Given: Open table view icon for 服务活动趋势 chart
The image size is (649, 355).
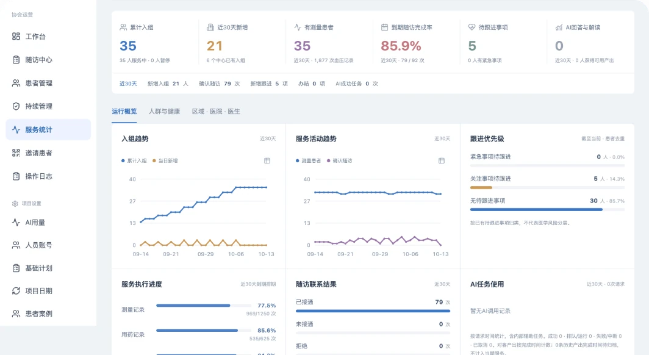Looking at the screenshot, I should [x=441, y=160].
